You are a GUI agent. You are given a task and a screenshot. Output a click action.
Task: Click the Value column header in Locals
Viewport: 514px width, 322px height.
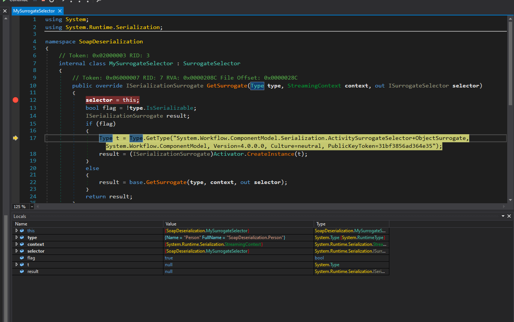(238, 224)
